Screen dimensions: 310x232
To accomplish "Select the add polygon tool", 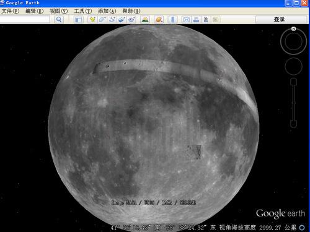I will point(102,20).
